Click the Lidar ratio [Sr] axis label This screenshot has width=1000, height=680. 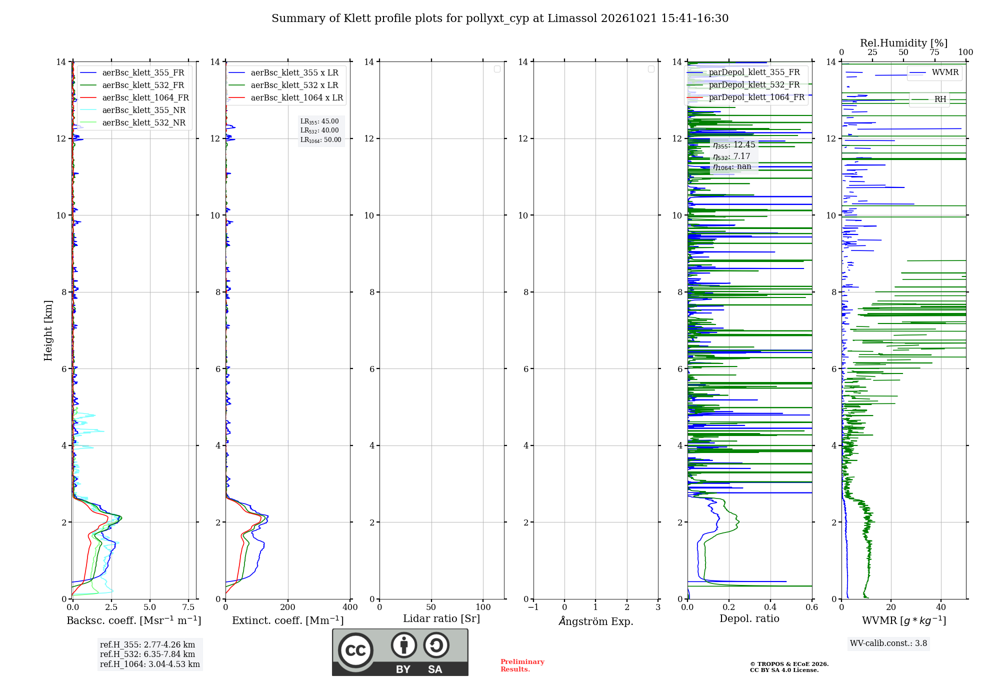[441, 619]
